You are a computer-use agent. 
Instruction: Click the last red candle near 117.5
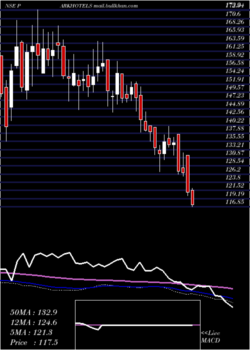(192, 197)
